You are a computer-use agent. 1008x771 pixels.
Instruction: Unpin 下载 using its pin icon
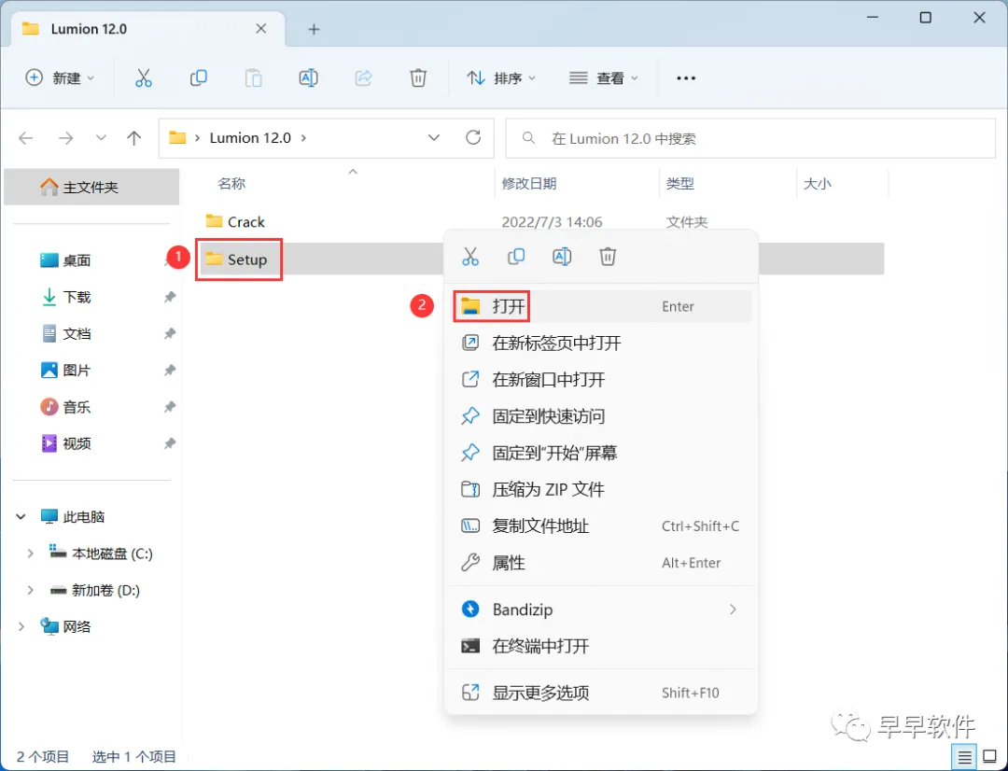[x=170, y=297]
